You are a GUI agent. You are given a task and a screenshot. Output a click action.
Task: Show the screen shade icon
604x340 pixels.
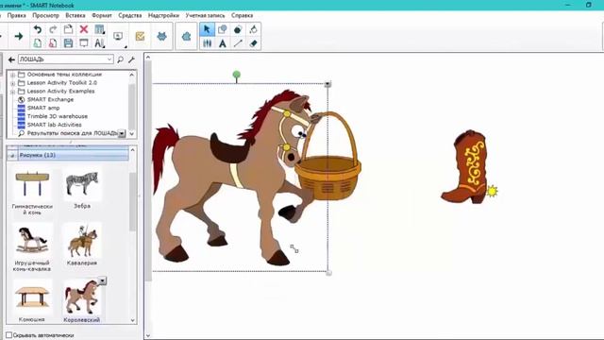pyautogui.click(x=84, y=43)
